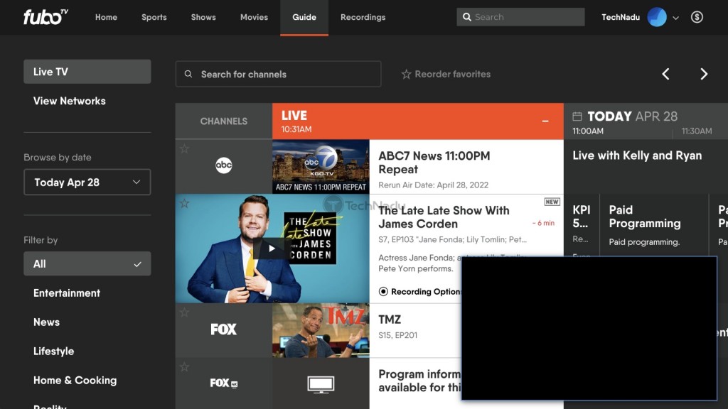Viewport: 728px width, 409px height.
Task: Play The Late Late Show video
Action: click(272, 249)
